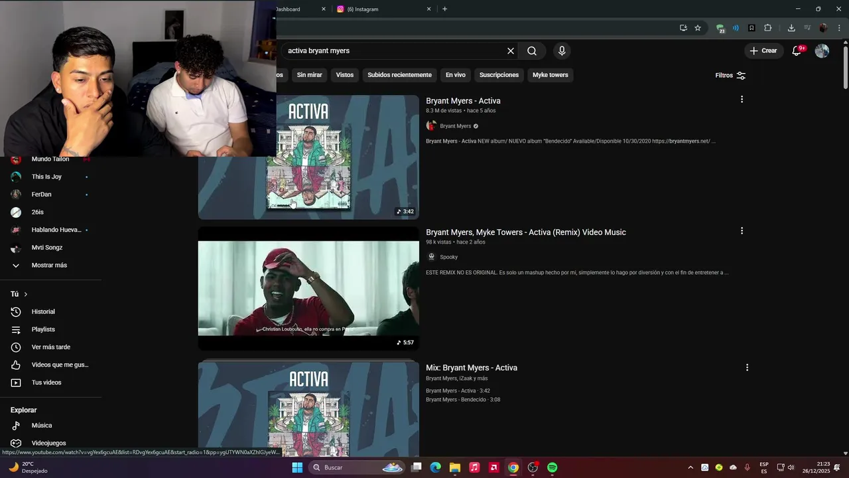
Task: Open YouTube notifications bell
Action: tap(797, 51)
